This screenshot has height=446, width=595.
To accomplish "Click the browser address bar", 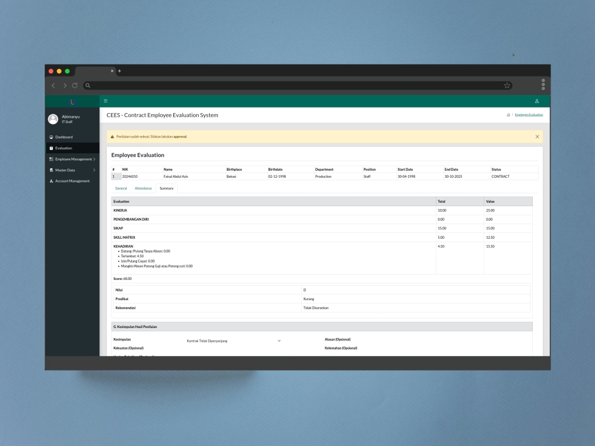I will pyautogui.click(x=291, y=85).
